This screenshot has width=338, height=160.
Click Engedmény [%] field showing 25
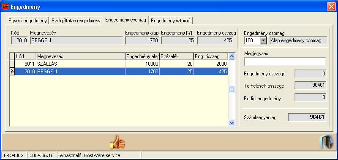[178, 40]
